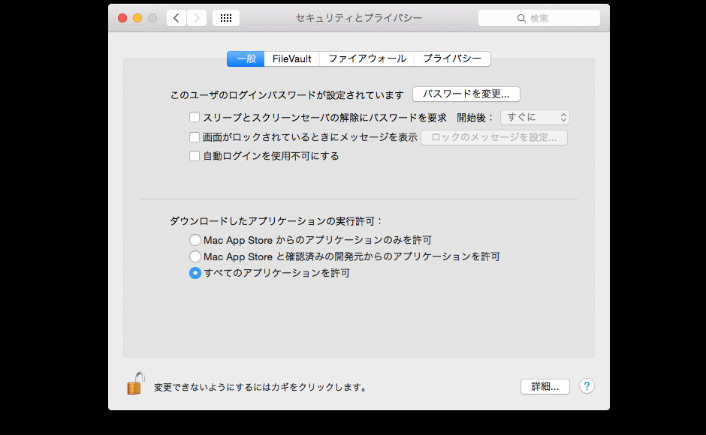Switch to the 一般 tab
The height and width of the screenshot is (435, 706).
(x=246, y=58)
